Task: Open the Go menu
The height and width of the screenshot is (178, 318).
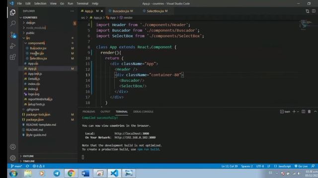Action: coord(62,3)
